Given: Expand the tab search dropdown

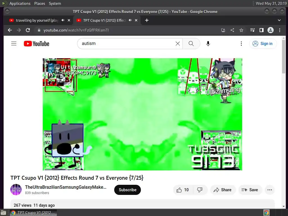Looking at the screenshot, I should click(279, 20).
